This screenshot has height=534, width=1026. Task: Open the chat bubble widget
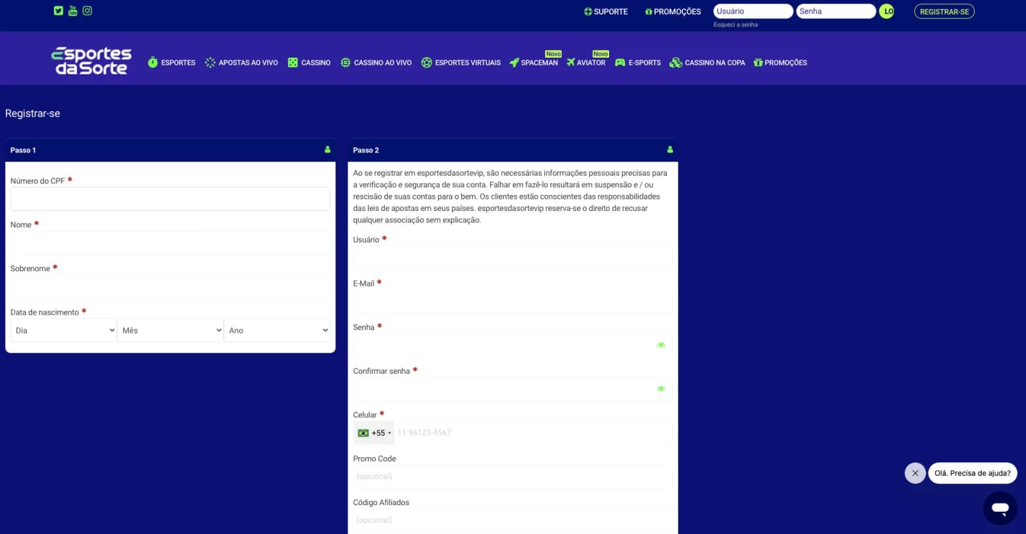coord(1000,508)
